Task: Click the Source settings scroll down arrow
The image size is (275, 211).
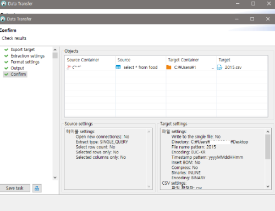Action: click(x=149, y=186)
